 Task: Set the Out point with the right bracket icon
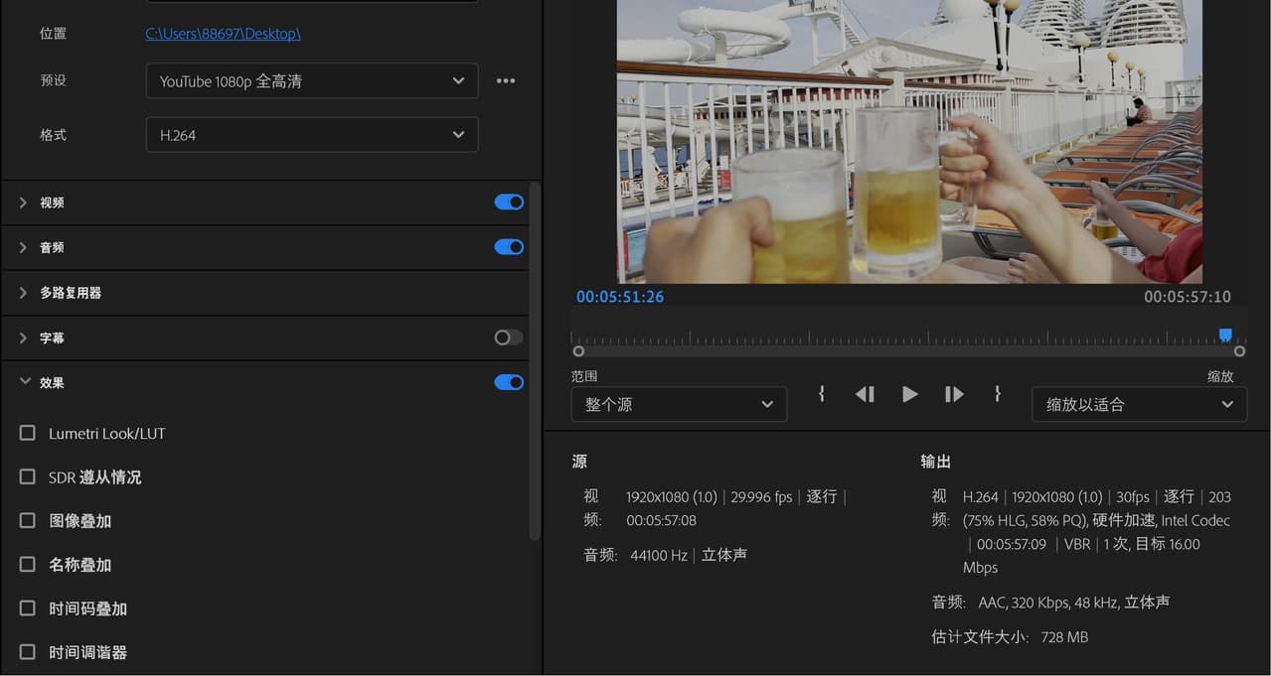(x=997, y=394)
